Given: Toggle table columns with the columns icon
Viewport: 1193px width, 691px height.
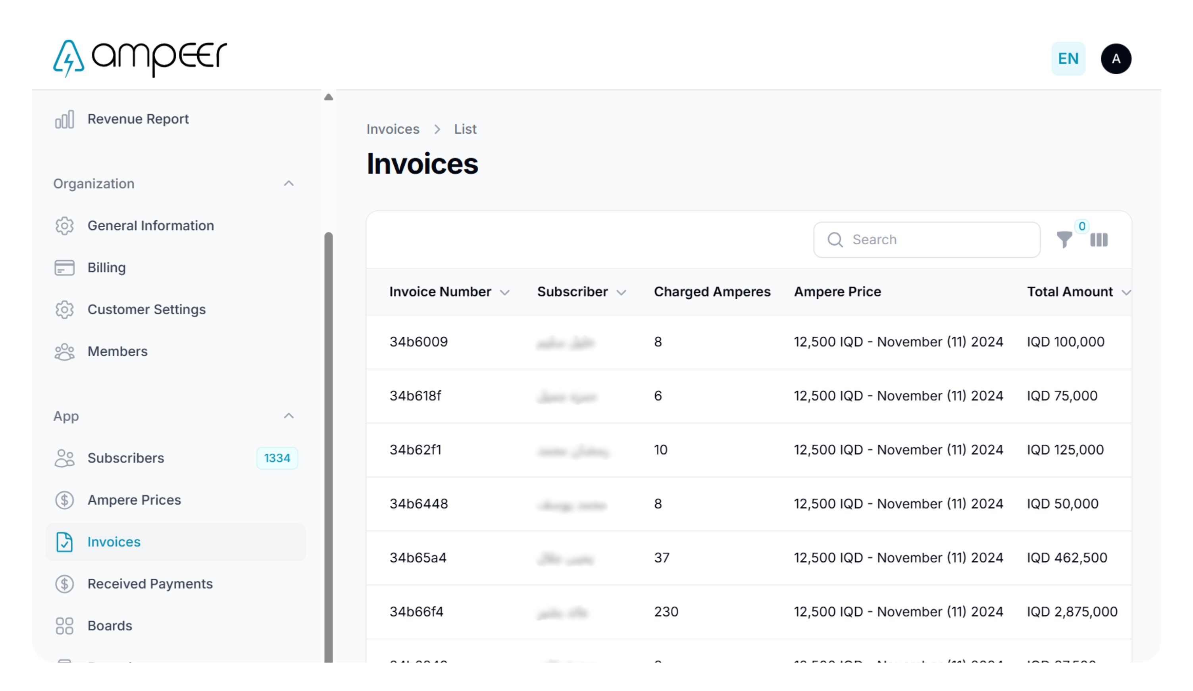Looking at the screenshot, I should point(1099,240).
